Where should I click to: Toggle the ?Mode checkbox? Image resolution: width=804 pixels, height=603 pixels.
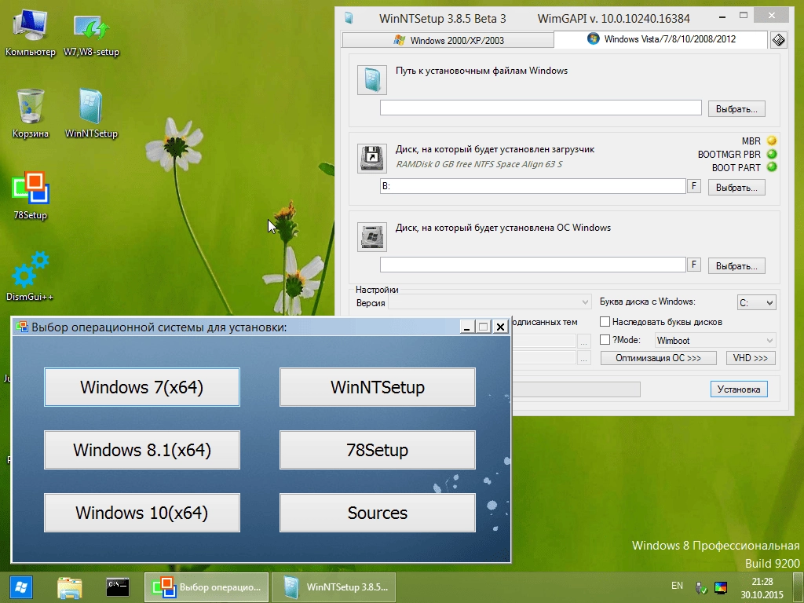(x=605, y=339)
